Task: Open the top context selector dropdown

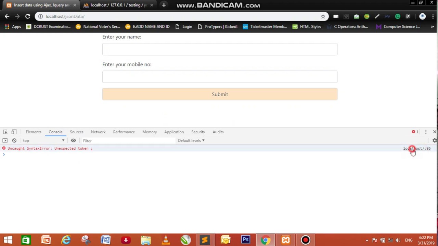Action: tap(43, 140)
